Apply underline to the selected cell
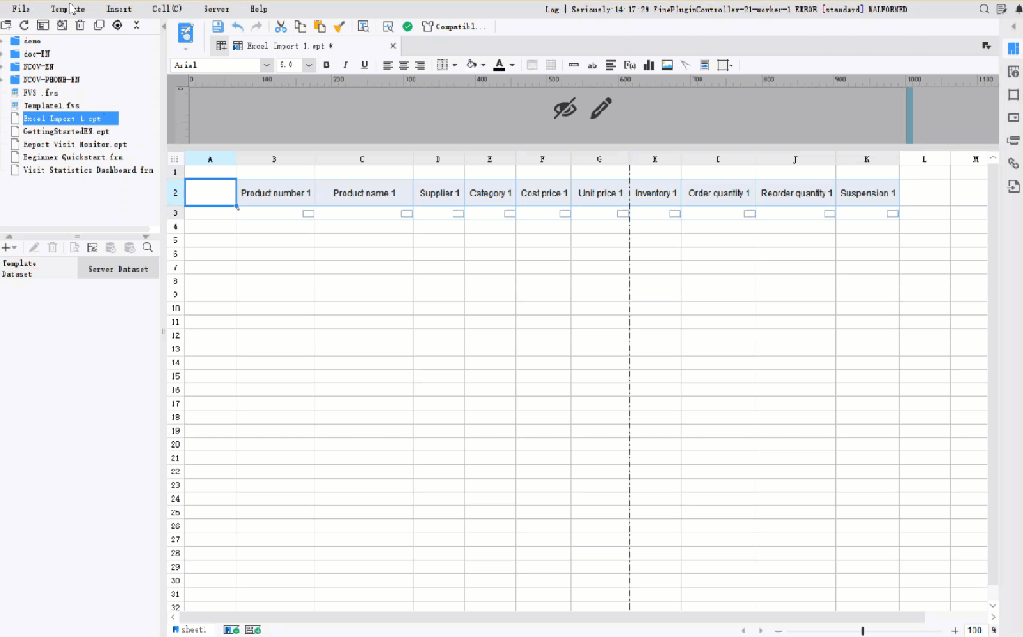The image size is (1023, 637). tap(364, 65)
